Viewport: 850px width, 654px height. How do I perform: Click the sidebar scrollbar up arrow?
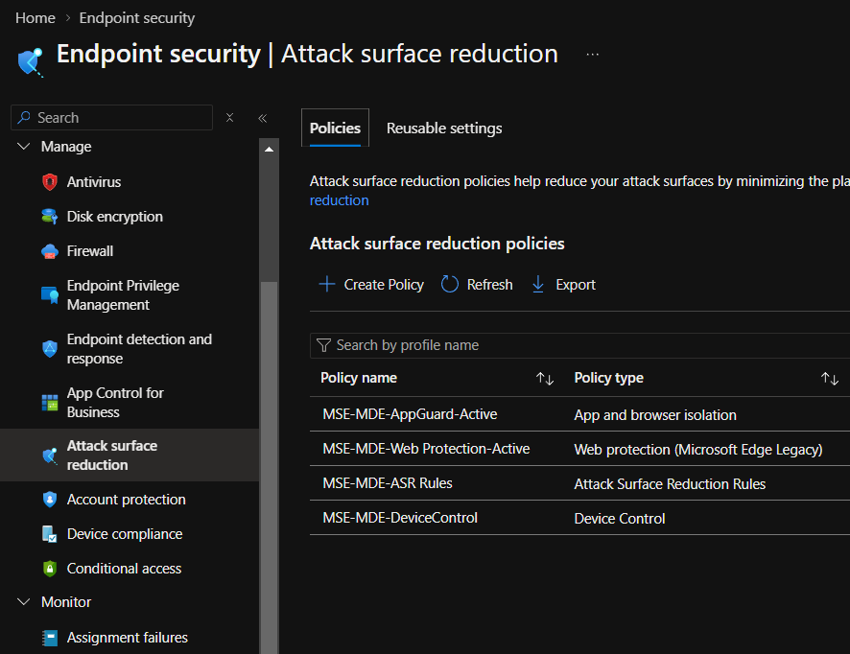(270, 150)
